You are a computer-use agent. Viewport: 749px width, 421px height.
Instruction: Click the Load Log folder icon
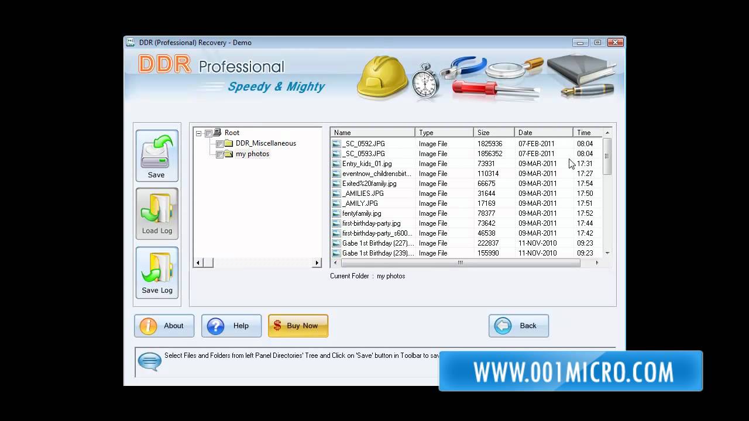click(156, 209)
